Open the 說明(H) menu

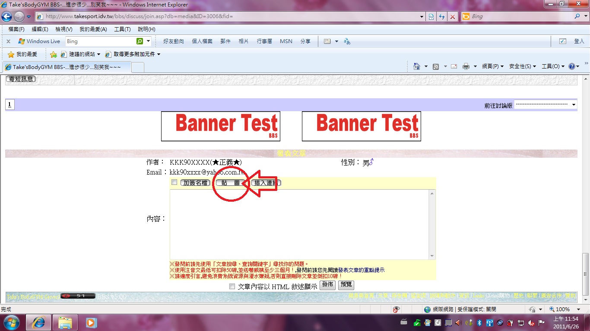146,29
